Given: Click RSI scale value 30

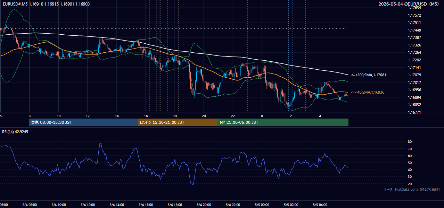Looking at the screenshot, I should coord(410,176).
